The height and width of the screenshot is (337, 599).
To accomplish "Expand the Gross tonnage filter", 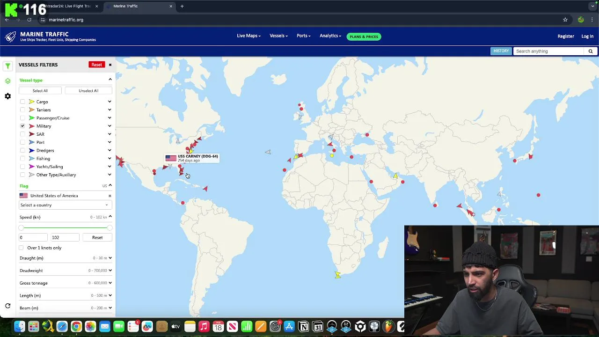I will click(x=110, y=283).
